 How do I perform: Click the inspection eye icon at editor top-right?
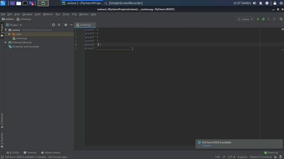pyautogui.click(x=283, y=29)
